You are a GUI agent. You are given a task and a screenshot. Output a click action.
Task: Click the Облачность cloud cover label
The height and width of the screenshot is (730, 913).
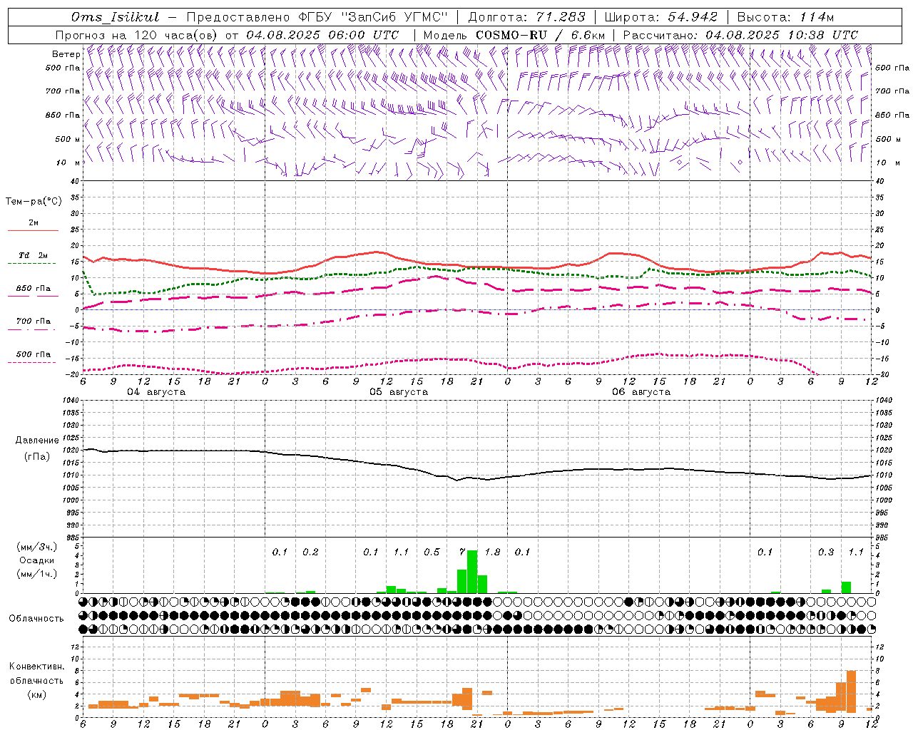tap(36, 619)
